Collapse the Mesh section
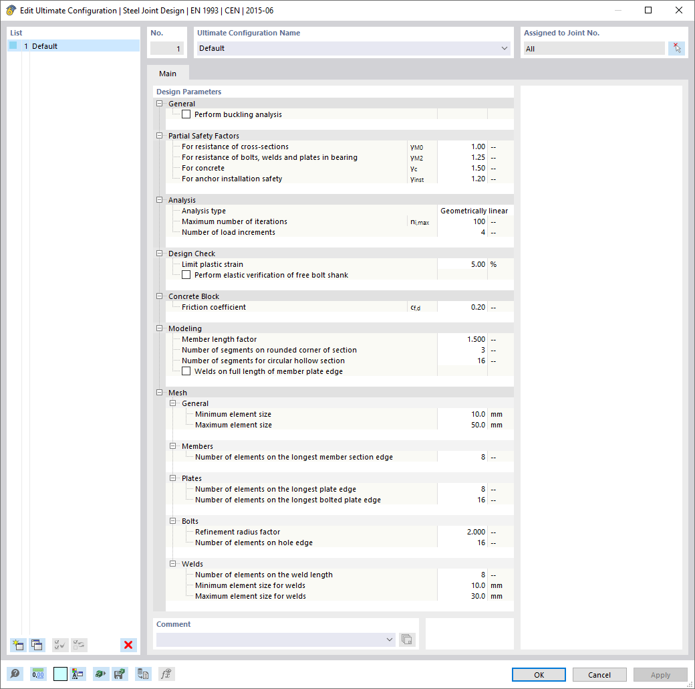Viewport: 695px width, 689px height. click(x=160, y=393)
